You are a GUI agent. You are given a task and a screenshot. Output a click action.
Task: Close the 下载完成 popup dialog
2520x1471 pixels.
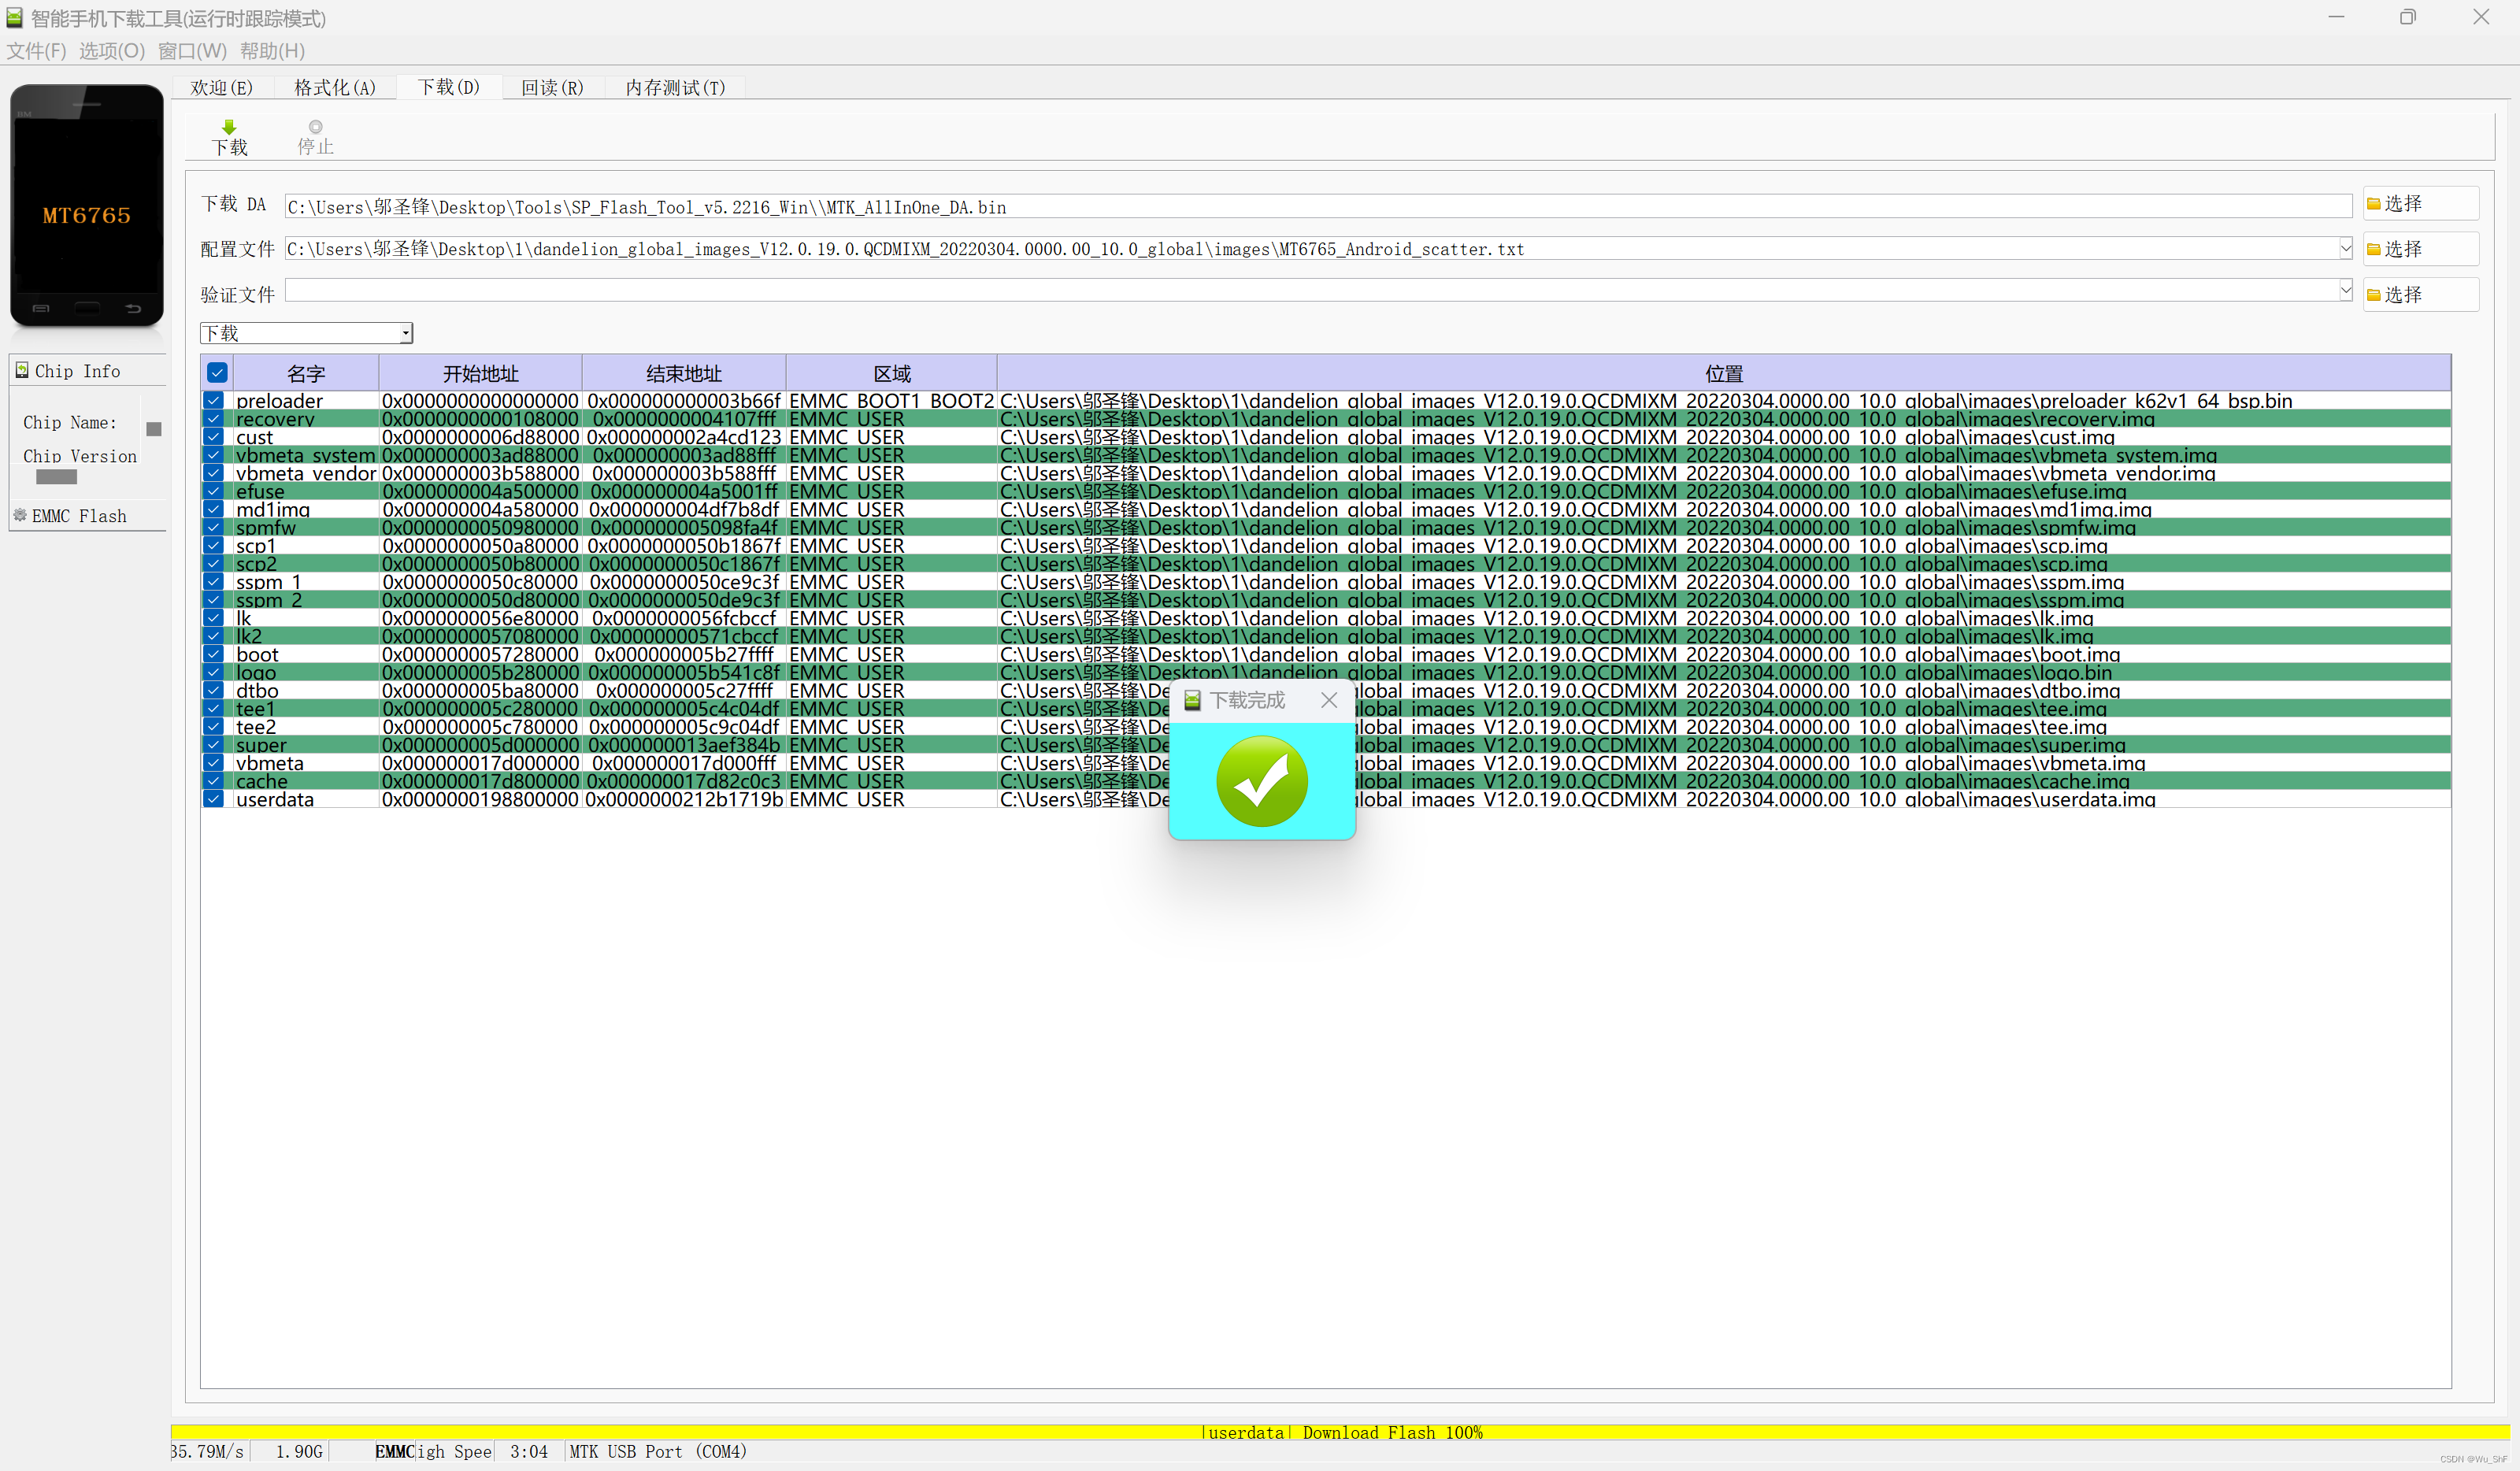click(x=1328, y=700)
